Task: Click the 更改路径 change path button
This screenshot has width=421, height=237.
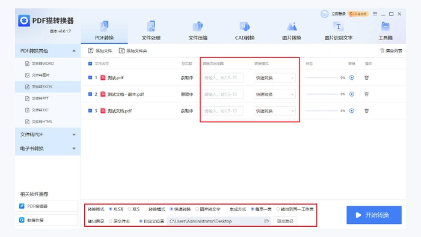Action: (285, 221)
